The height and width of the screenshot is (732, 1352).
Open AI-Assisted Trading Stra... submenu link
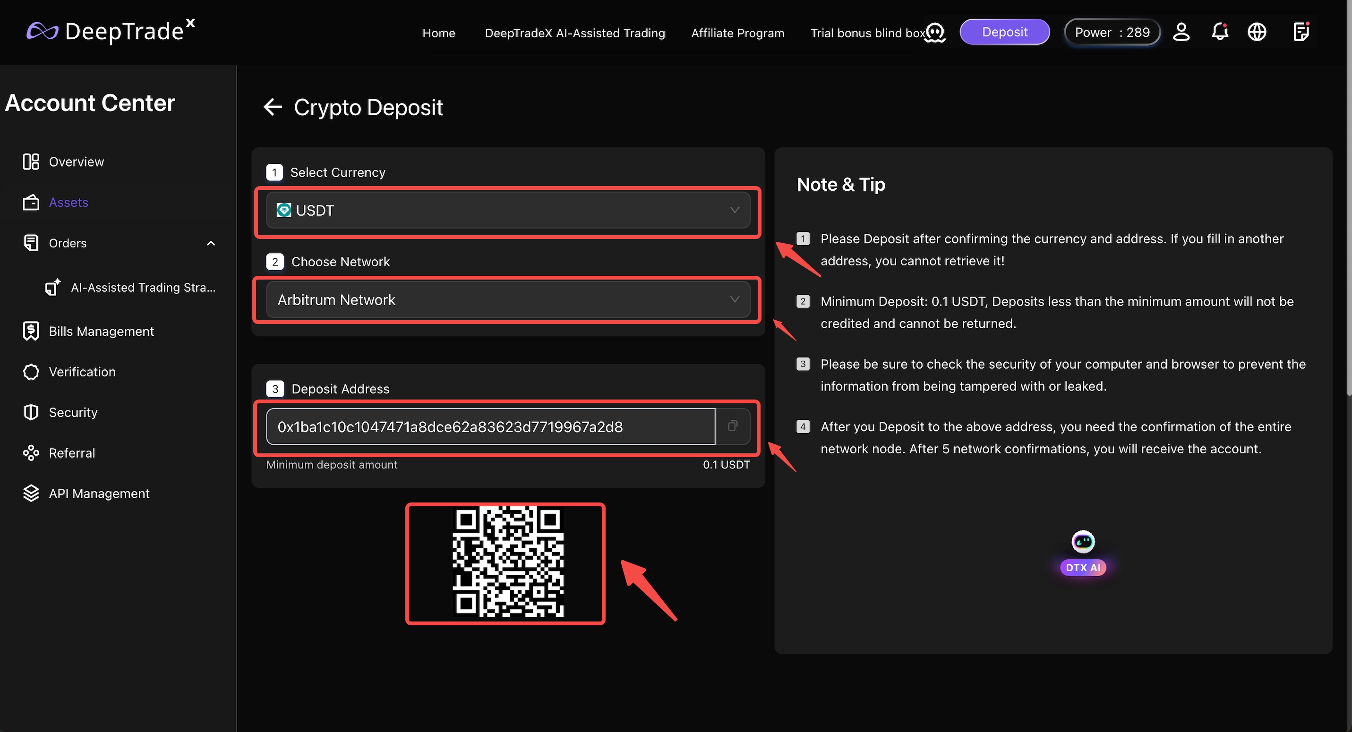(143, 288)
